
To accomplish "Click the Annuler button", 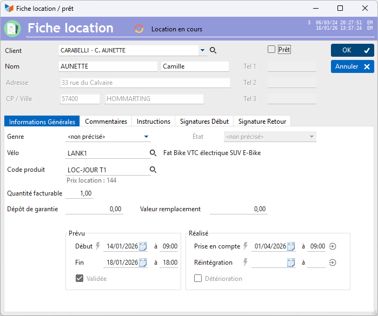I will pyautogui.click(x=353, y=66).
